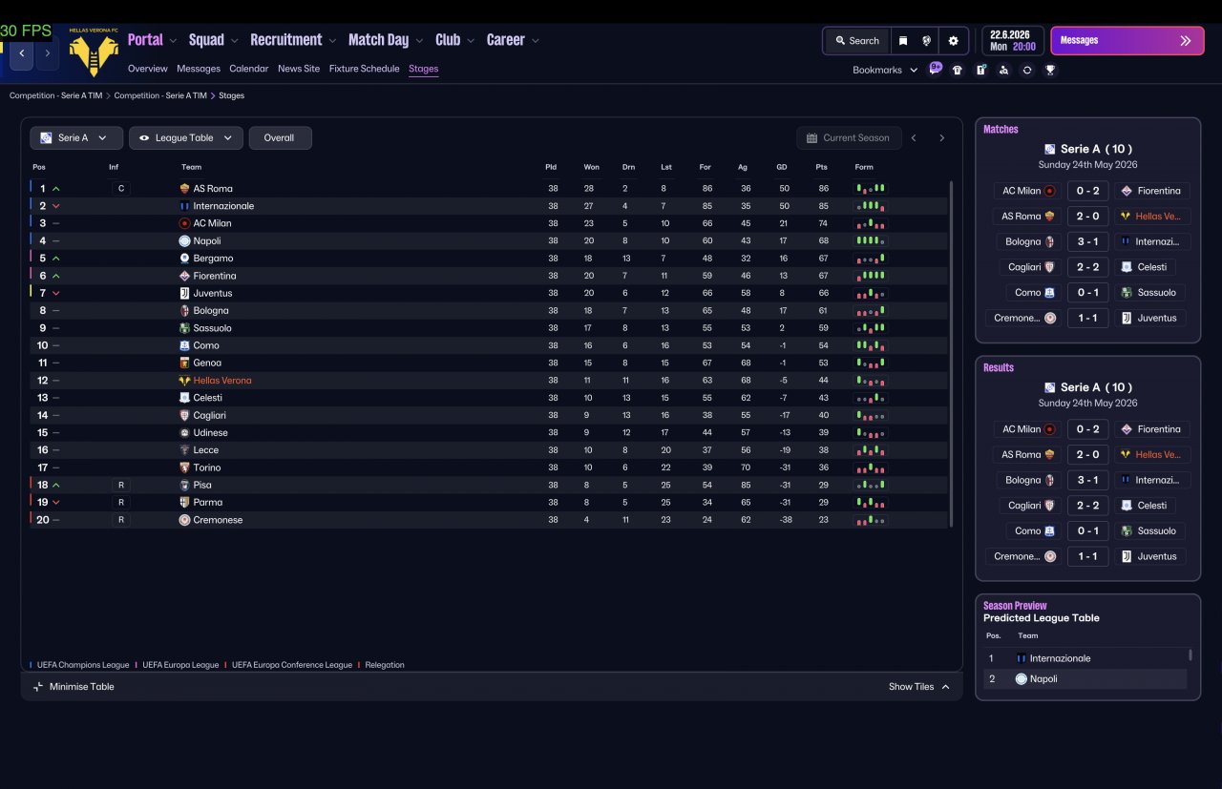The image size is (1222, 789).
Task: Open the Fixture Schedule tab
Action: [365, 69]
